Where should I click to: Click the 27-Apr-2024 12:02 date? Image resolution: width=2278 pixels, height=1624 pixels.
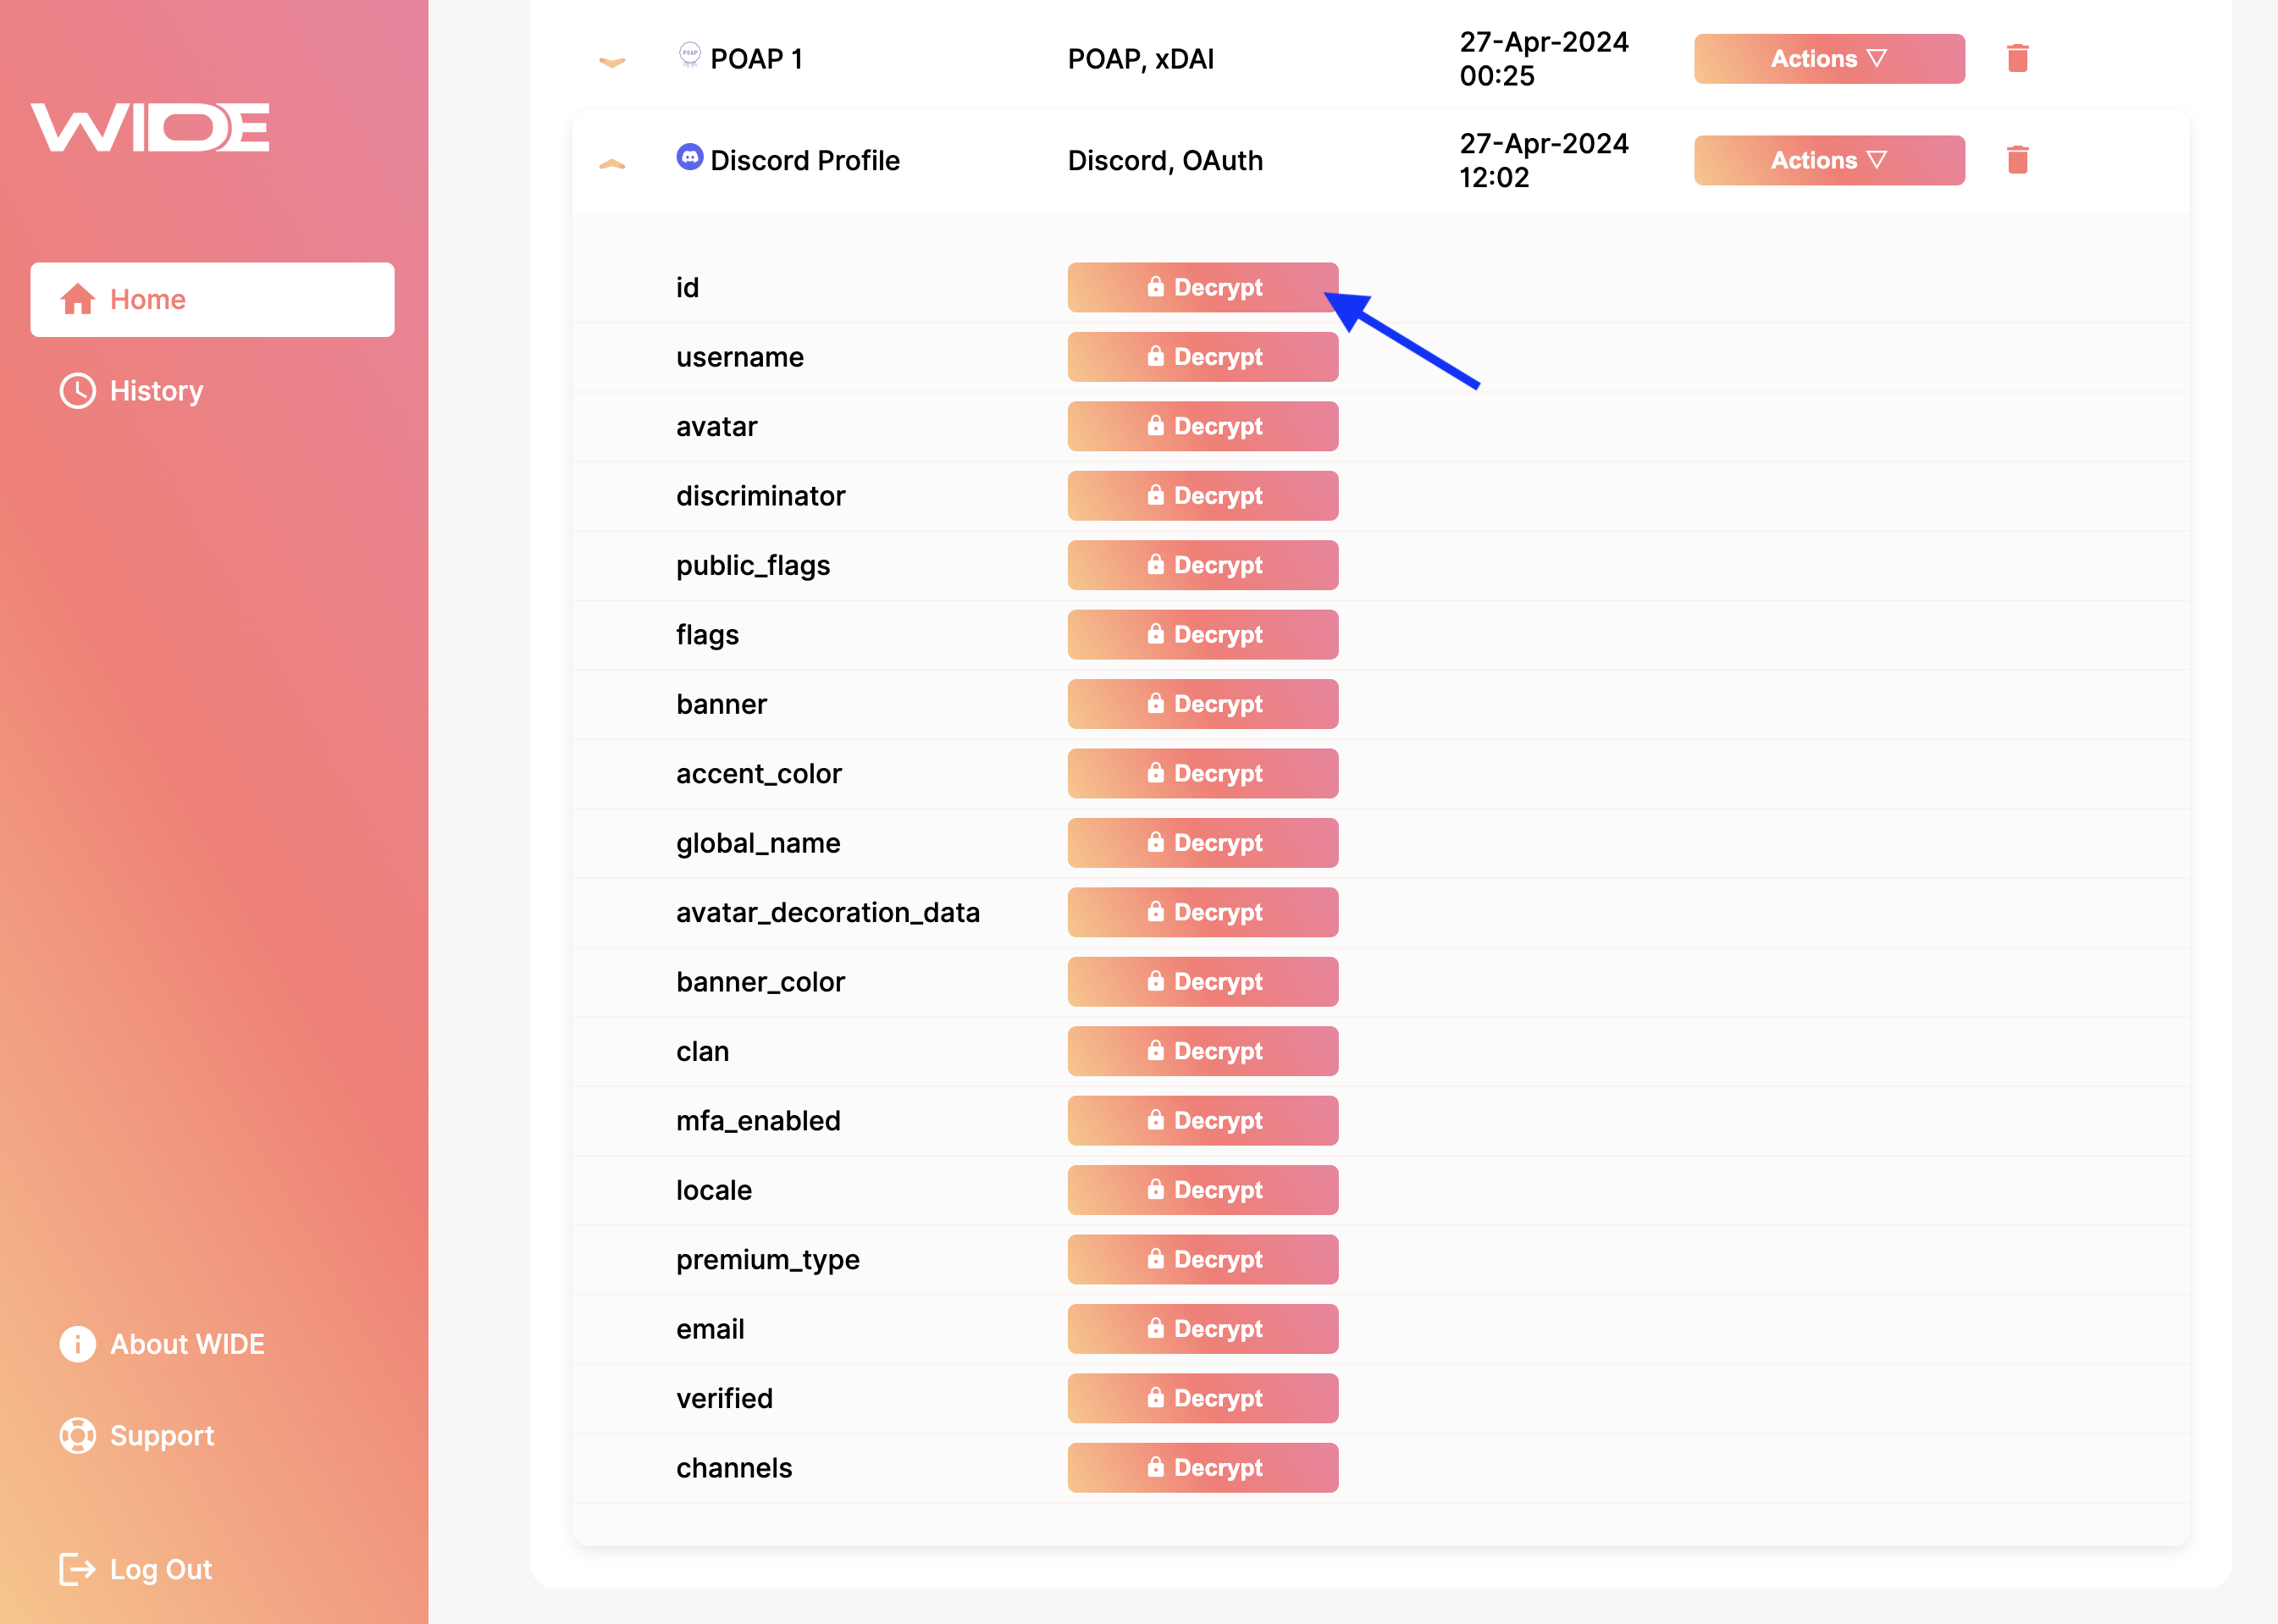[x=1544, y=160]
